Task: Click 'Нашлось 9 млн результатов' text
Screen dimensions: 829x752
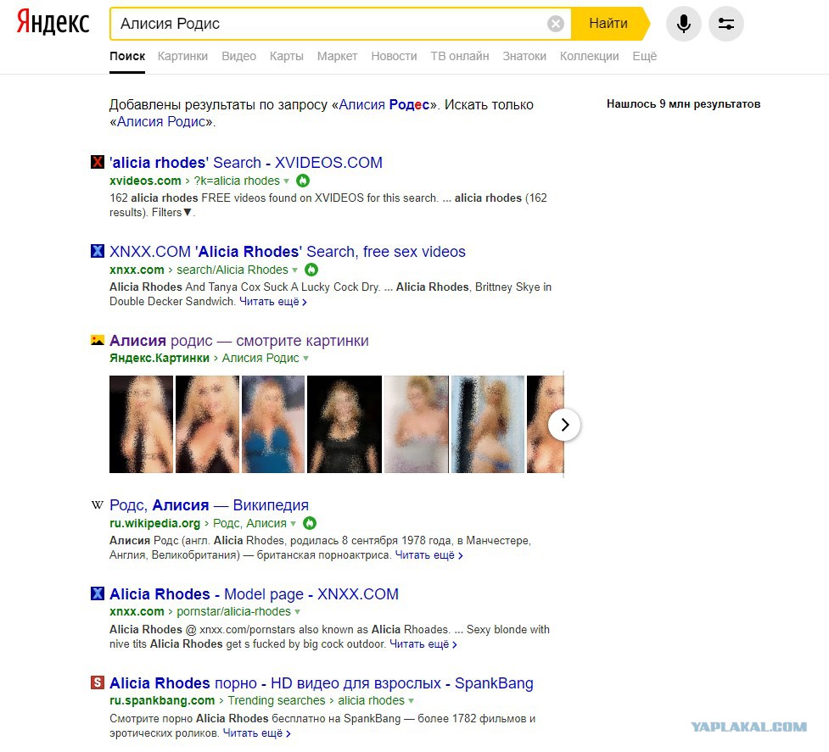Action: point(683,104)
